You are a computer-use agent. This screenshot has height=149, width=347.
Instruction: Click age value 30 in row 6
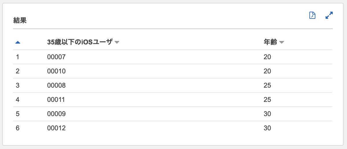click(267, 128)
